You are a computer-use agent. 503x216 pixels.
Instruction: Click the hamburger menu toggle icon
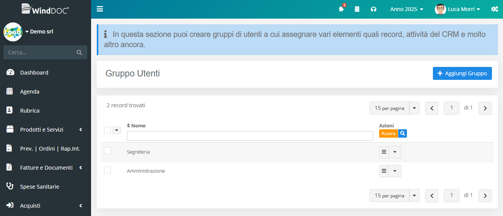pos(100,9)
